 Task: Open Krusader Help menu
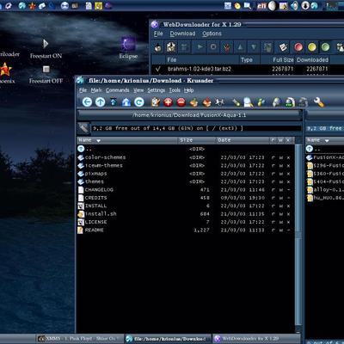189,90
